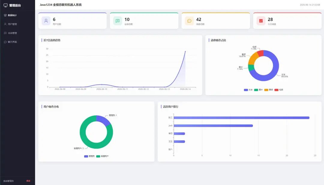Toggle the 图片 legend item in modality chart
Screen dimensions: 324x185
[258, 90]
